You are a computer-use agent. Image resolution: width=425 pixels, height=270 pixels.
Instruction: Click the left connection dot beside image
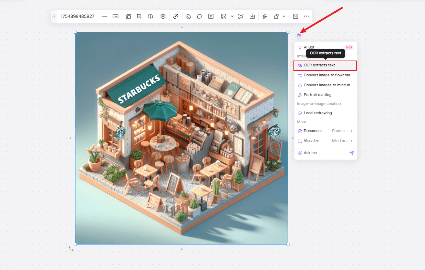point(71,138)
